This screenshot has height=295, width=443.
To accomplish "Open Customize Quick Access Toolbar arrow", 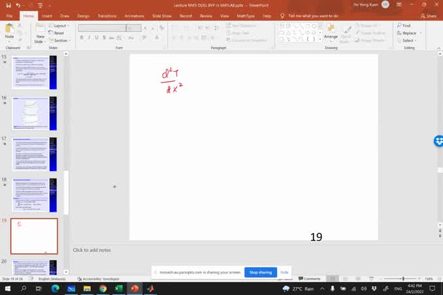I will pyautogui.click(x=50, y=5).
